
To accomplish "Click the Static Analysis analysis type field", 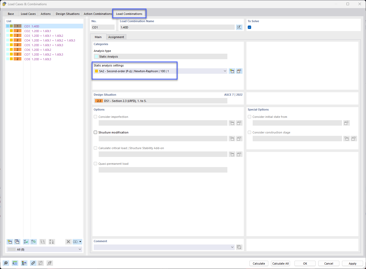I will 160,56.
